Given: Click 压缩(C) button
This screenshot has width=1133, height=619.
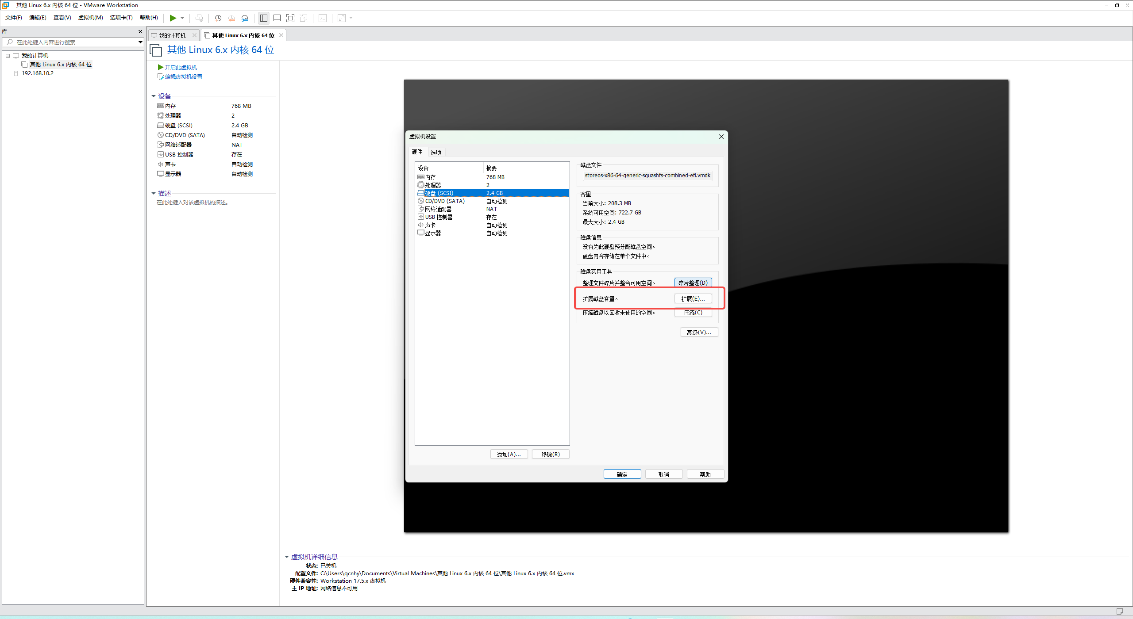Looking at the screenshot, I should point(693,313).
